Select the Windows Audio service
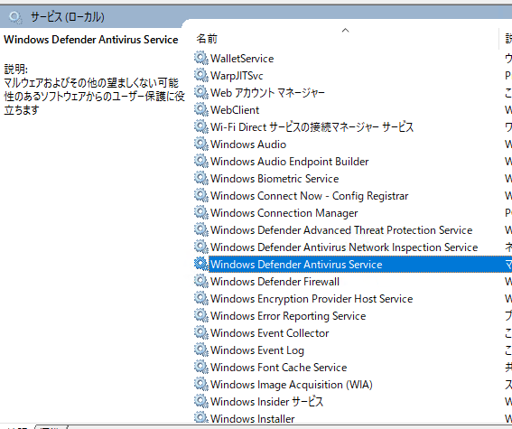This screenshot has width=512, height=429. 248,145
